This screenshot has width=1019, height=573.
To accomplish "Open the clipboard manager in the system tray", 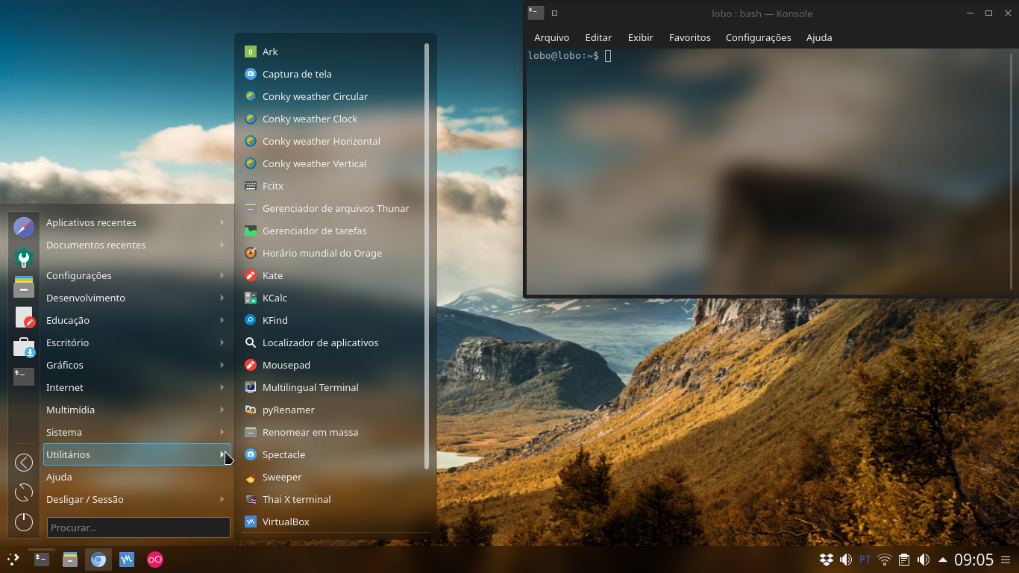I will pos(903,558).
